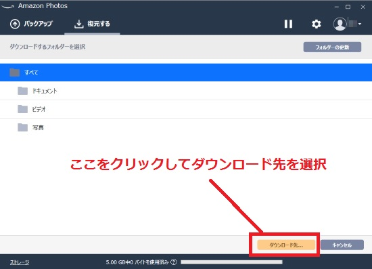Click the キャンセル button
This screenshot has height=269, width=372.
pyautogui.click(x=342, y=245)
